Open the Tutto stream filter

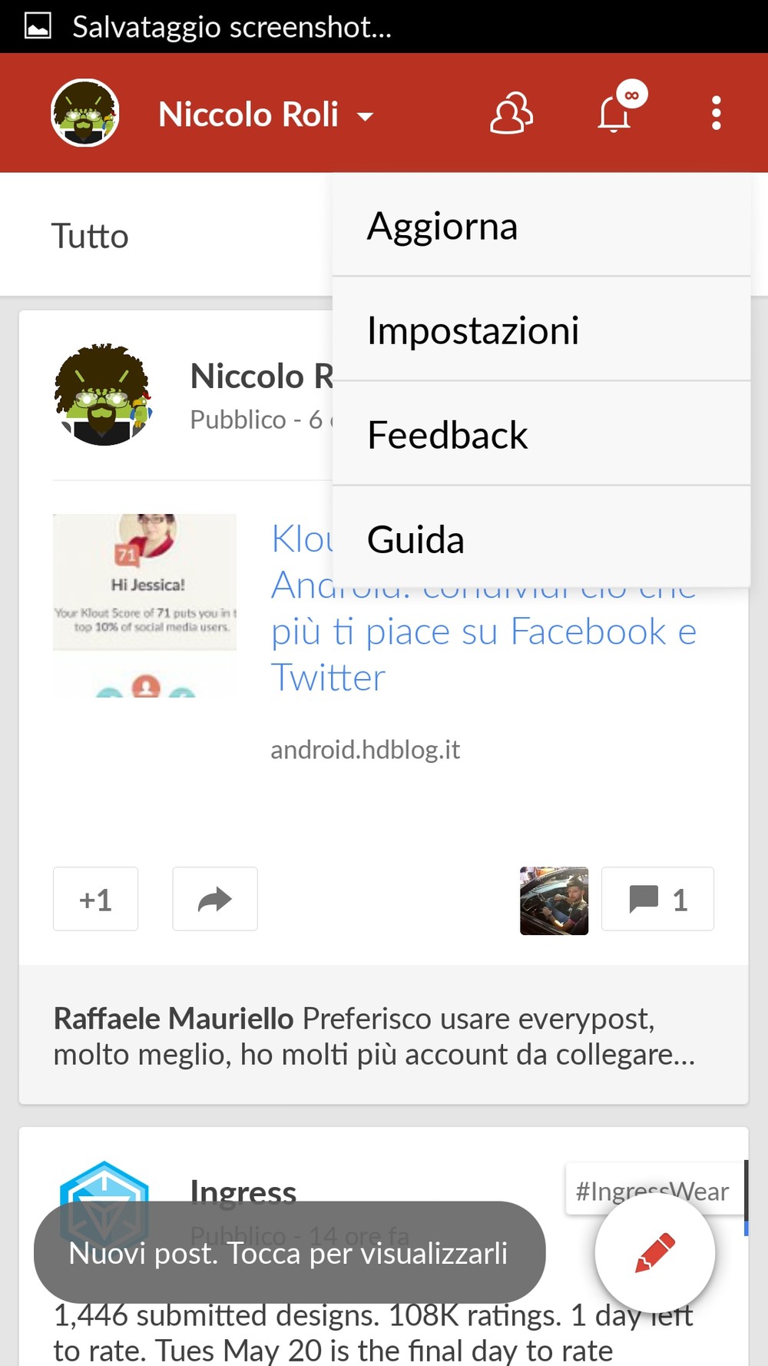click(x=90, y=236)
